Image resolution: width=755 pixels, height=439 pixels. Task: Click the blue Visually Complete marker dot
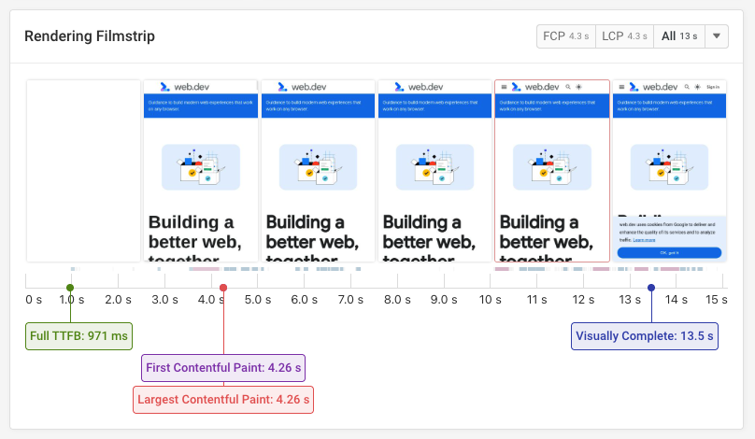(651, 288)
